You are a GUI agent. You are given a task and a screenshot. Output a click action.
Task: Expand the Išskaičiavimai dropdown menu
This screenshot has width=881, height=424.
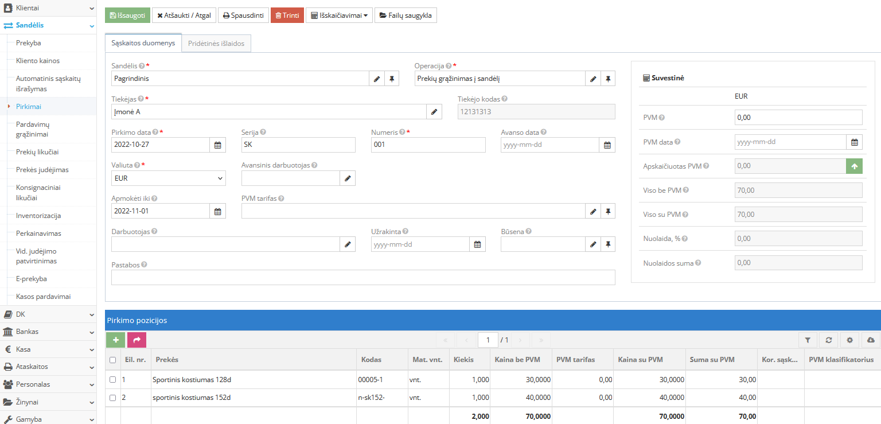pos(339,15)
